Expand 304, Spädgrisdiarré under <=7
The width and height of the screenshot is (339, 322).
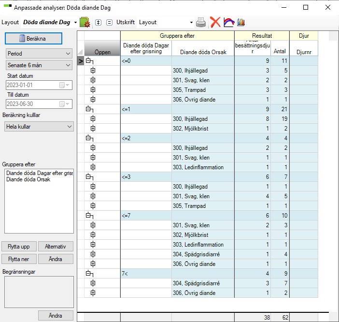pyautogui.click(x=93, y=254)
